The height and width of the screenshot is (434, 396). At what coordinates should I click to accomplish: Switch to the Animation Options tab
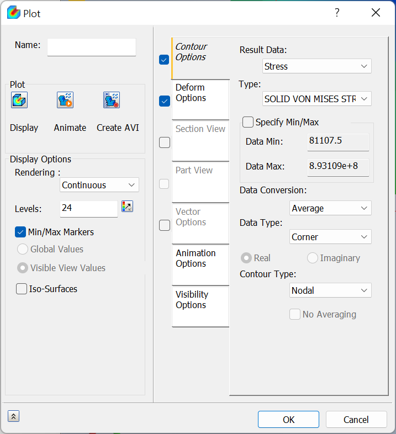click(200, 264)
